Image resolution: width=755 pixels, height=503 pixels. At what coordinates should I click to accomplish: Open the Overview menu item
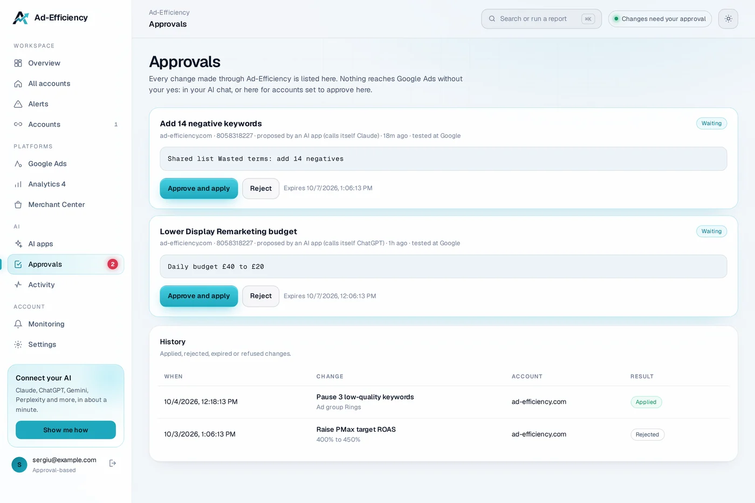[66, 63]
